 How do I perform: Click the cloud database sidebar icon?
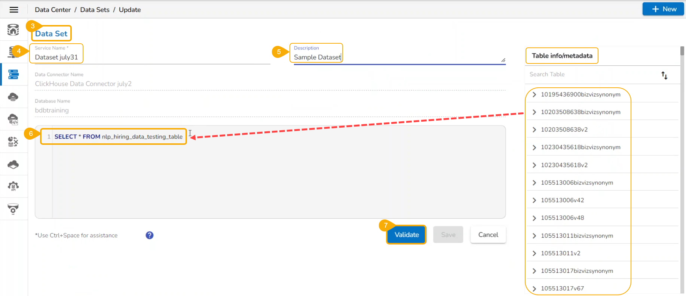[x=13, y=97]
